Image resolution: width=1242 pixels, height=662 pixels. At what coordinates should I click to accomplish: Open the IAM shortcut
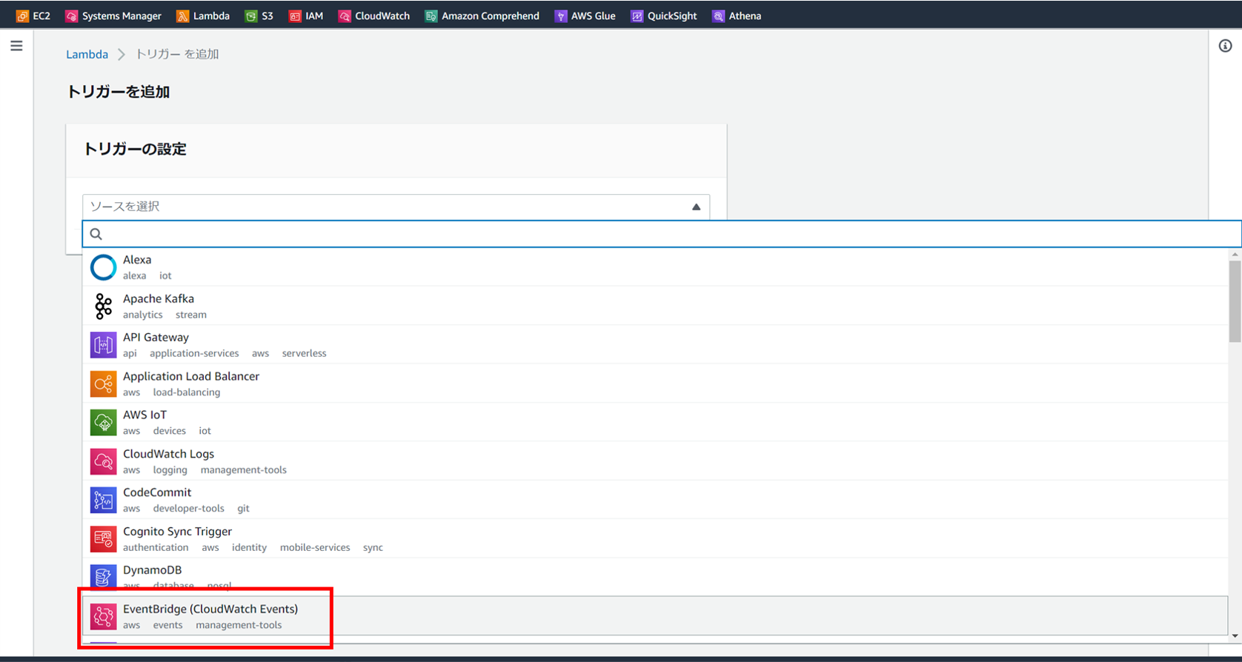click(x=306, y=16)
